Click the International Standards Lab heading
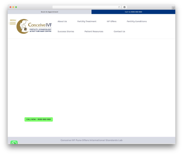The height and width of the screenshot is (155, 183). pyautogui.click(x=91, y=140)
